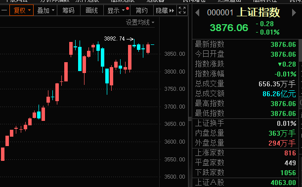The width and height of the screenshot is (302, 187).
Task: Expand the 设置均线 moving average menu
Action: (140, 23)
